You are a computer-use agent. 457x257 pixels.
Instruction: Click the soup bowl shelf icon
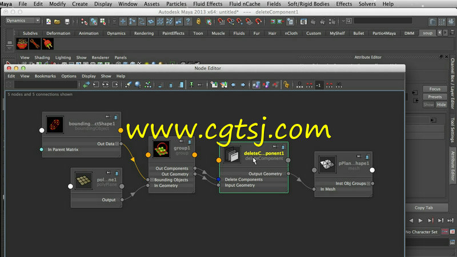pos(22,44)
